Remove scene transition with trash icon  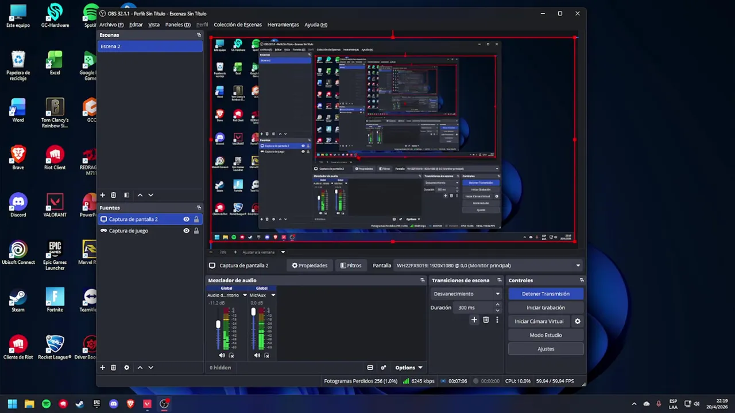(486, 320)
